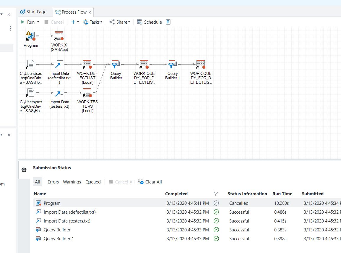Toggle the Queued filter
Image resolution: width=341 pixels, height=253 pixels.
tap(93, 182)
